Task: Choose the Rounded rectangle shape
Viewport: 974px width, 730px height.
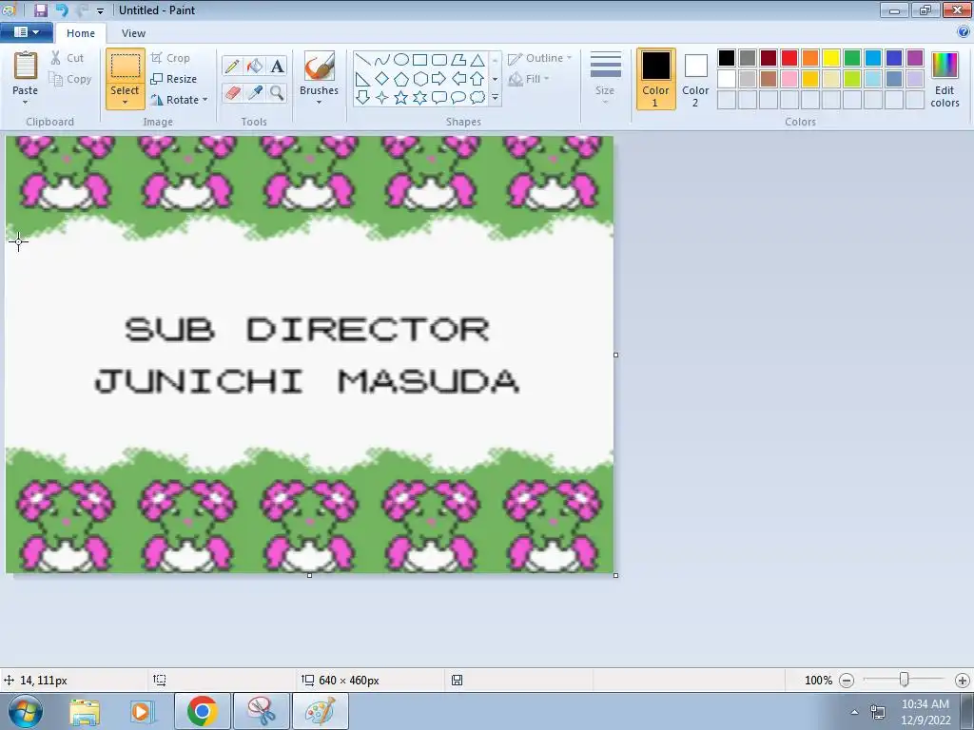Action: click(439, 60)
